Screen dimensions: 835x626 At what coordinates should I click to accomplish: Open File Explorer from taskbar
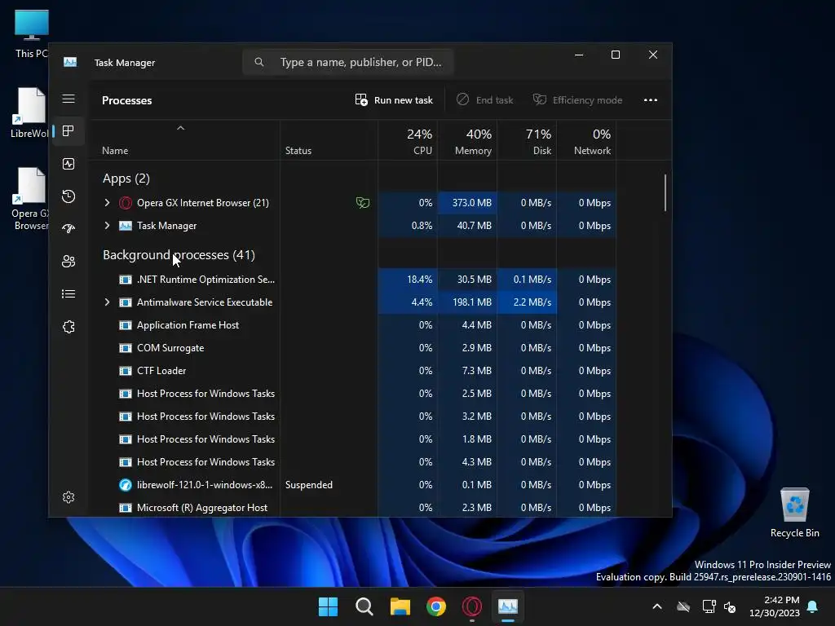400,606
